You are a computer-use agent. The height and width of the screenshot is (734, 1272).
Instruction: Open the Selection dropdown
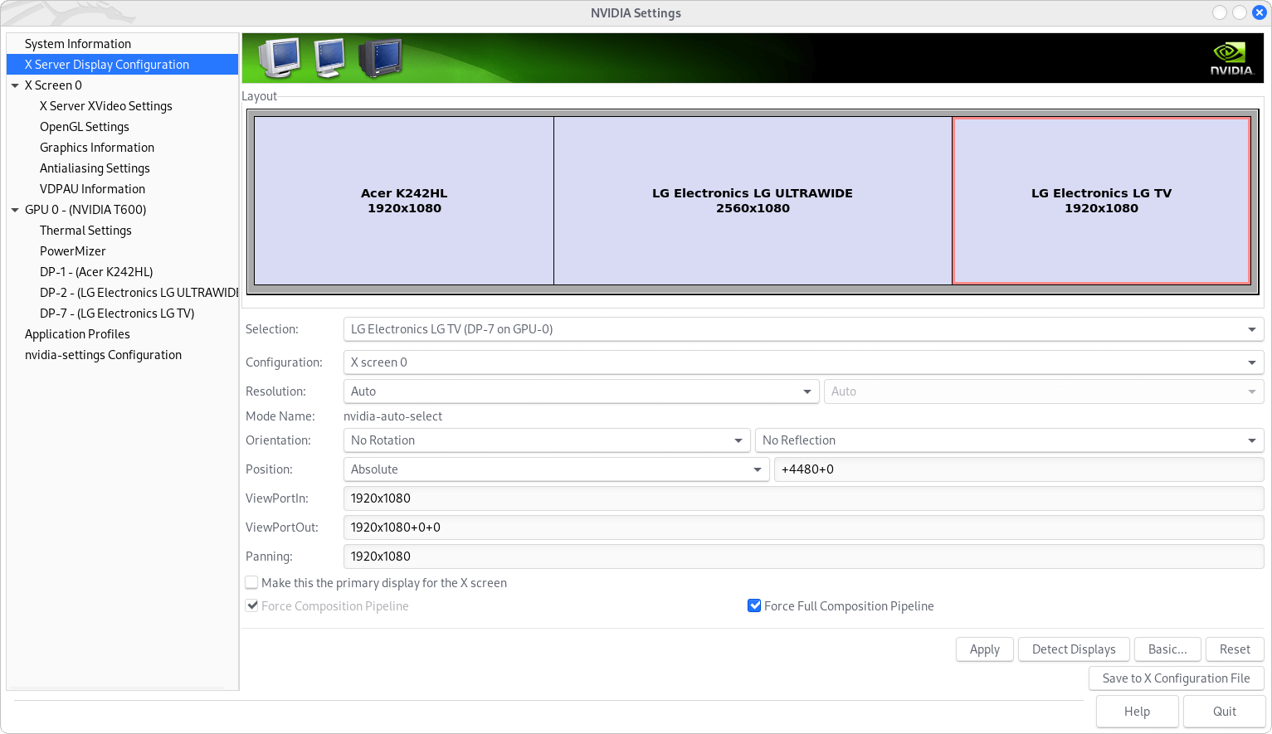803,329
